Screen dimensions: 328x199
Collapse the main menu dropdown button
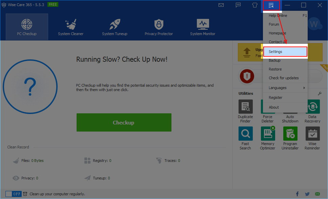(x=271, y=5)
